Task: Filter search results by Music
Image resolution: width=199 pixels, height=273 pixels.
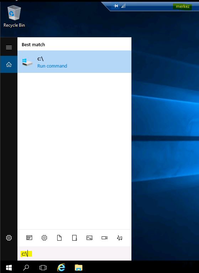Action: click(120, 238)
